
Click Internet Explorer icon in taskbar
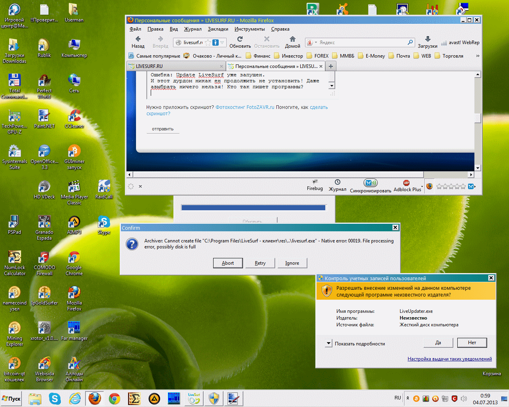coord(75,399)
